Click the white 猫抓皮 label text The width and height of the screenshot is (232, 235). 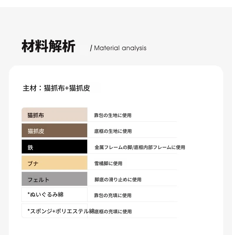pos(36,131)
